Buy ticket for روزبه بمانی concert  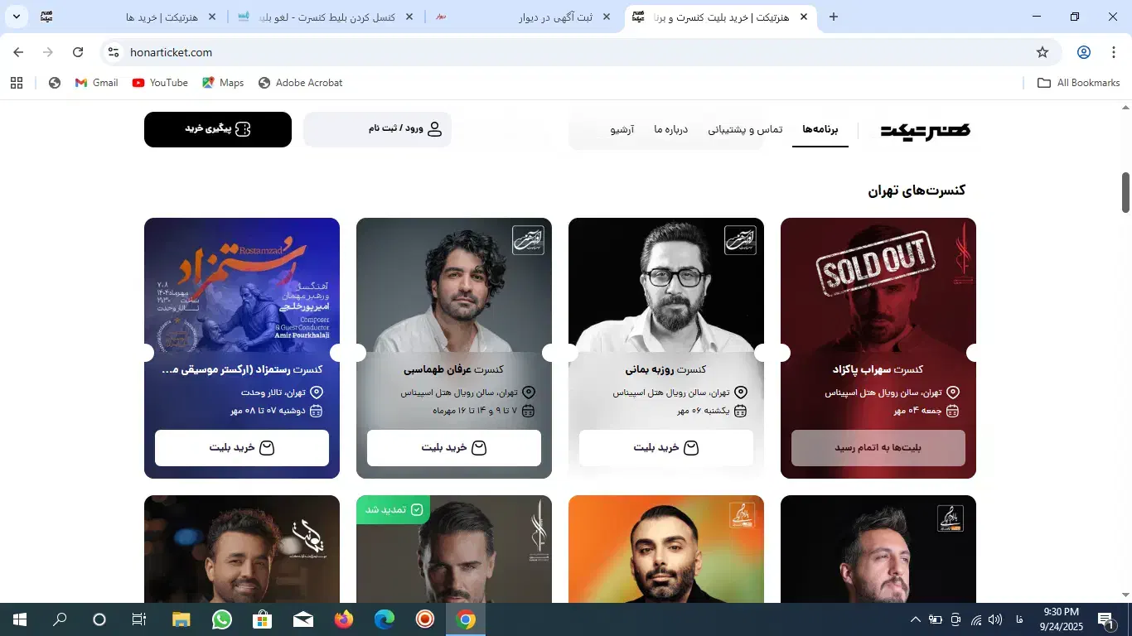tap(666, 448)
